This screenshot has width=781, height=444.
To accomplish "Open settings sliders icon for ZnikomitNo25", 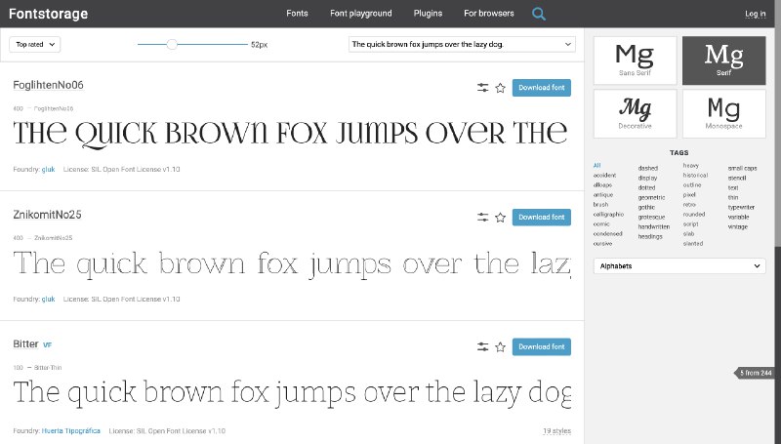I will click(482, 217).
